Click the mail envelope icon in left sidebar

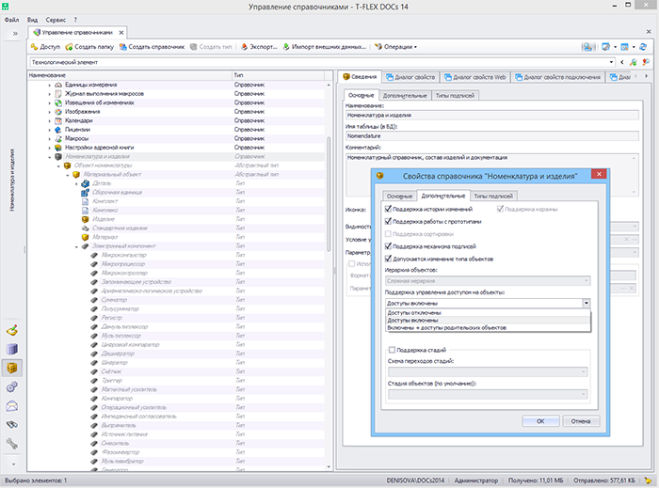13,406
